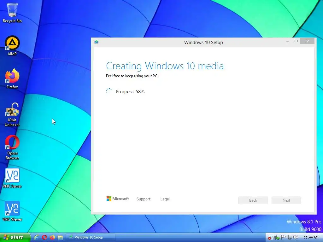Select the Opera Browser desktop shortcut
Screen dimensions: 323x242
pos(12,147)
